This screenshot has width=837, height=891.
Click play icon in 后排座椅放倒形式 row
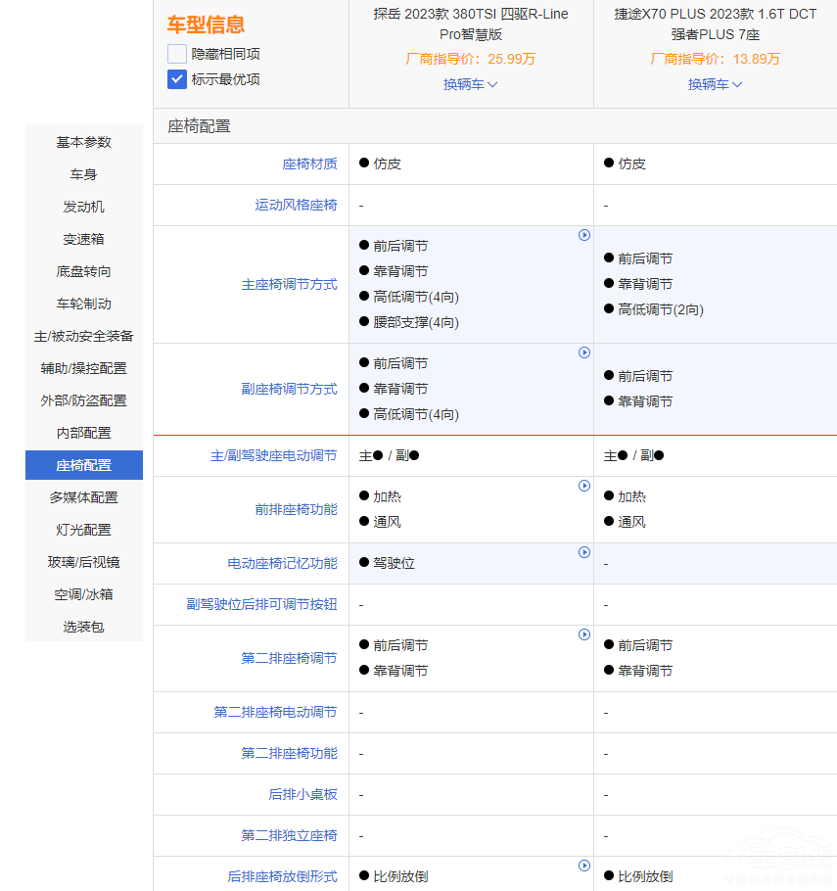tap(584, 866)
